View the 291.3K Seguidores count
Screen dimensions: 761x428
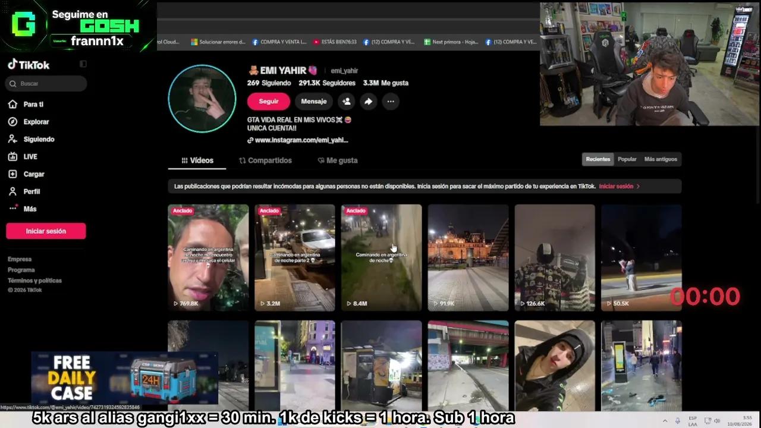point(327,83)
